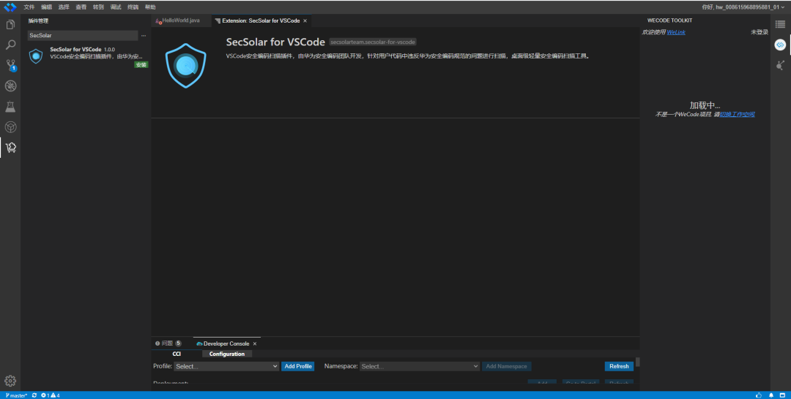Viewport: 791px width, 399px height.
Task: Open the Search magnifier in activity bar
Action: [10, 45]
